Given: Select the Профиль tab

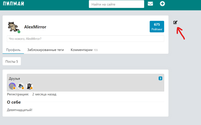Looking at the screenshot, I should click(13, 50).
